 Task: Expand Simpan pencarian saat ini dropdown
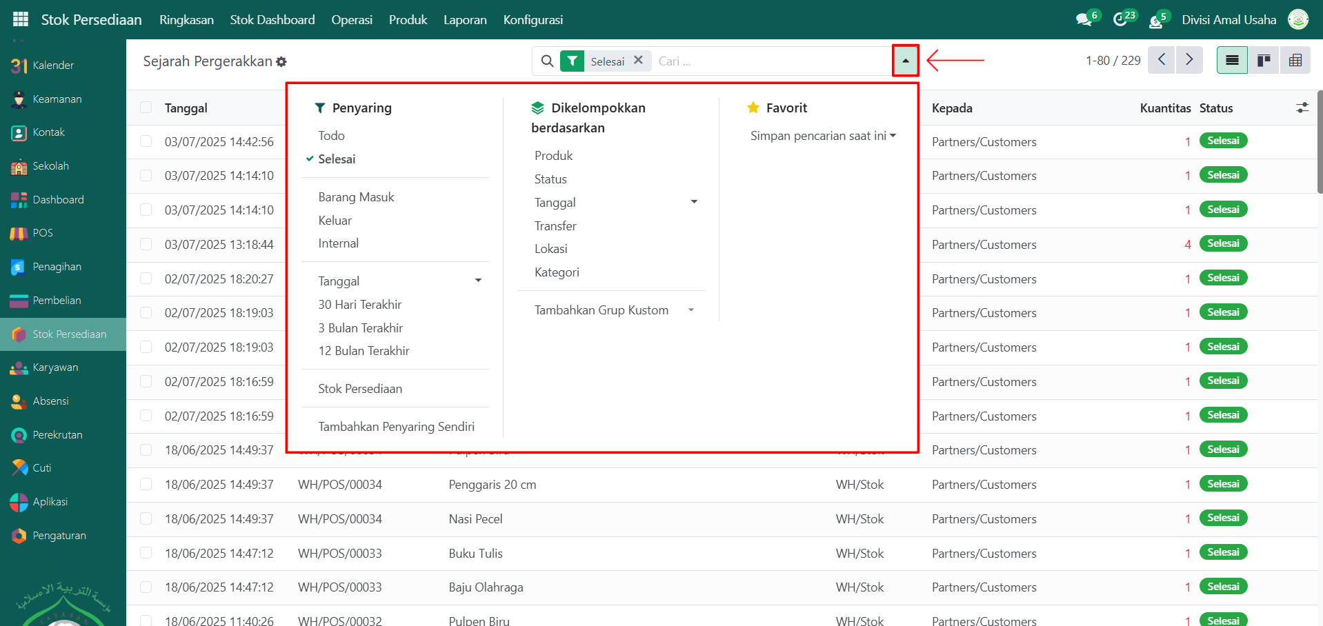pyautogui.click(x=823, y=136)
